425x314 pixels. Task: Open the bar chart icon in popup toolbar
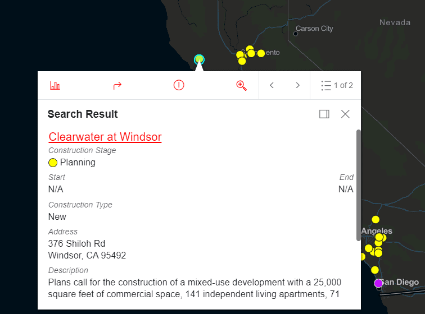55,85
